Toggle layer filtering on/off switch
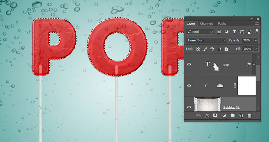This screenshot has width=269, height=142. (x=257, y=31)
